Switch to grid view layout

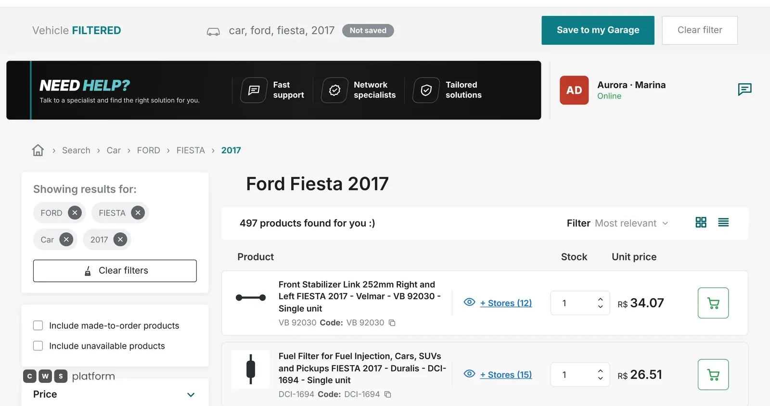(701, 222)
